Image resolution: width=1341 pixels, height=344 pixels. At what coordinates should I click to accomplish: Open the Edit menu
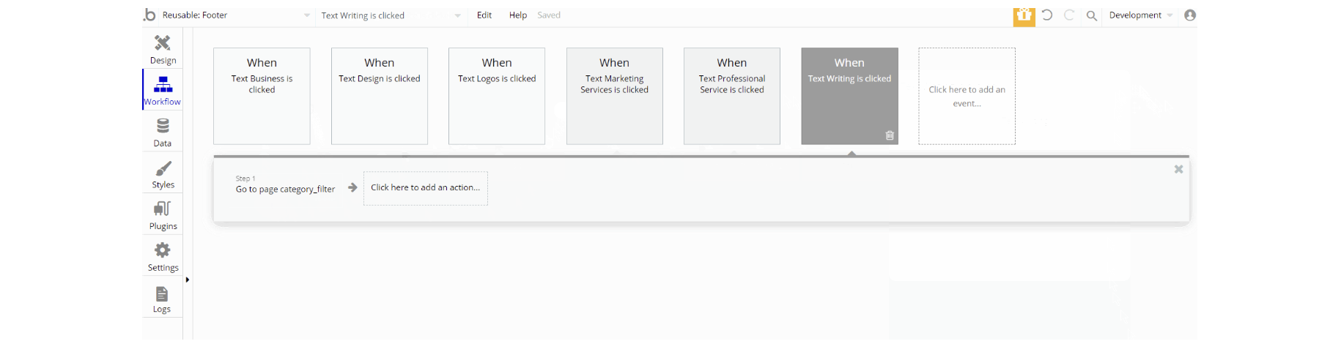[x=484, y=15]
